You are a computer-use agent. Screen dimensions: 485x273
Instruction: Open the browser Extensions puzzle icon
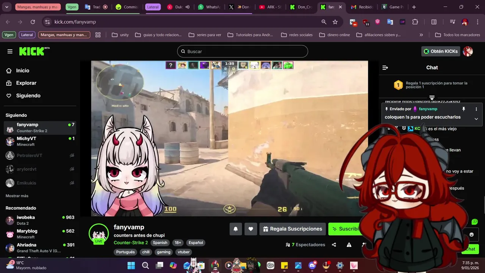click(415, 22)
